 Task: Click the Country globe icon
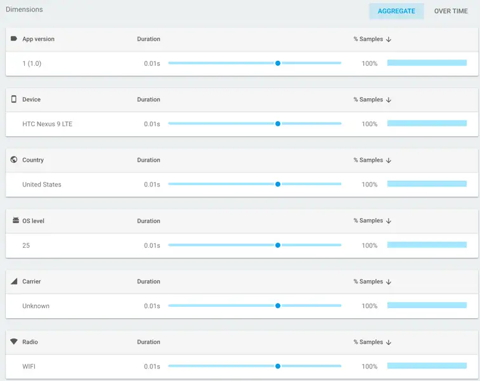14,160
